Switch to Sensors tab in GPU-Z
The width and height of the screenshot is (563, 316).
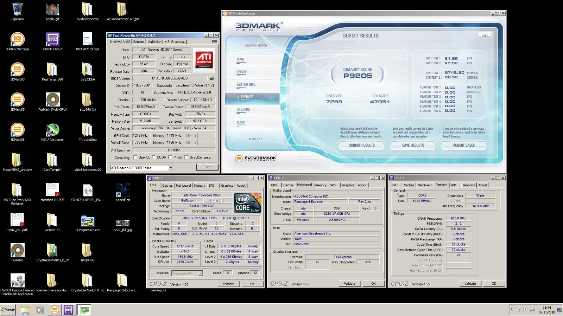coord(139,41)
